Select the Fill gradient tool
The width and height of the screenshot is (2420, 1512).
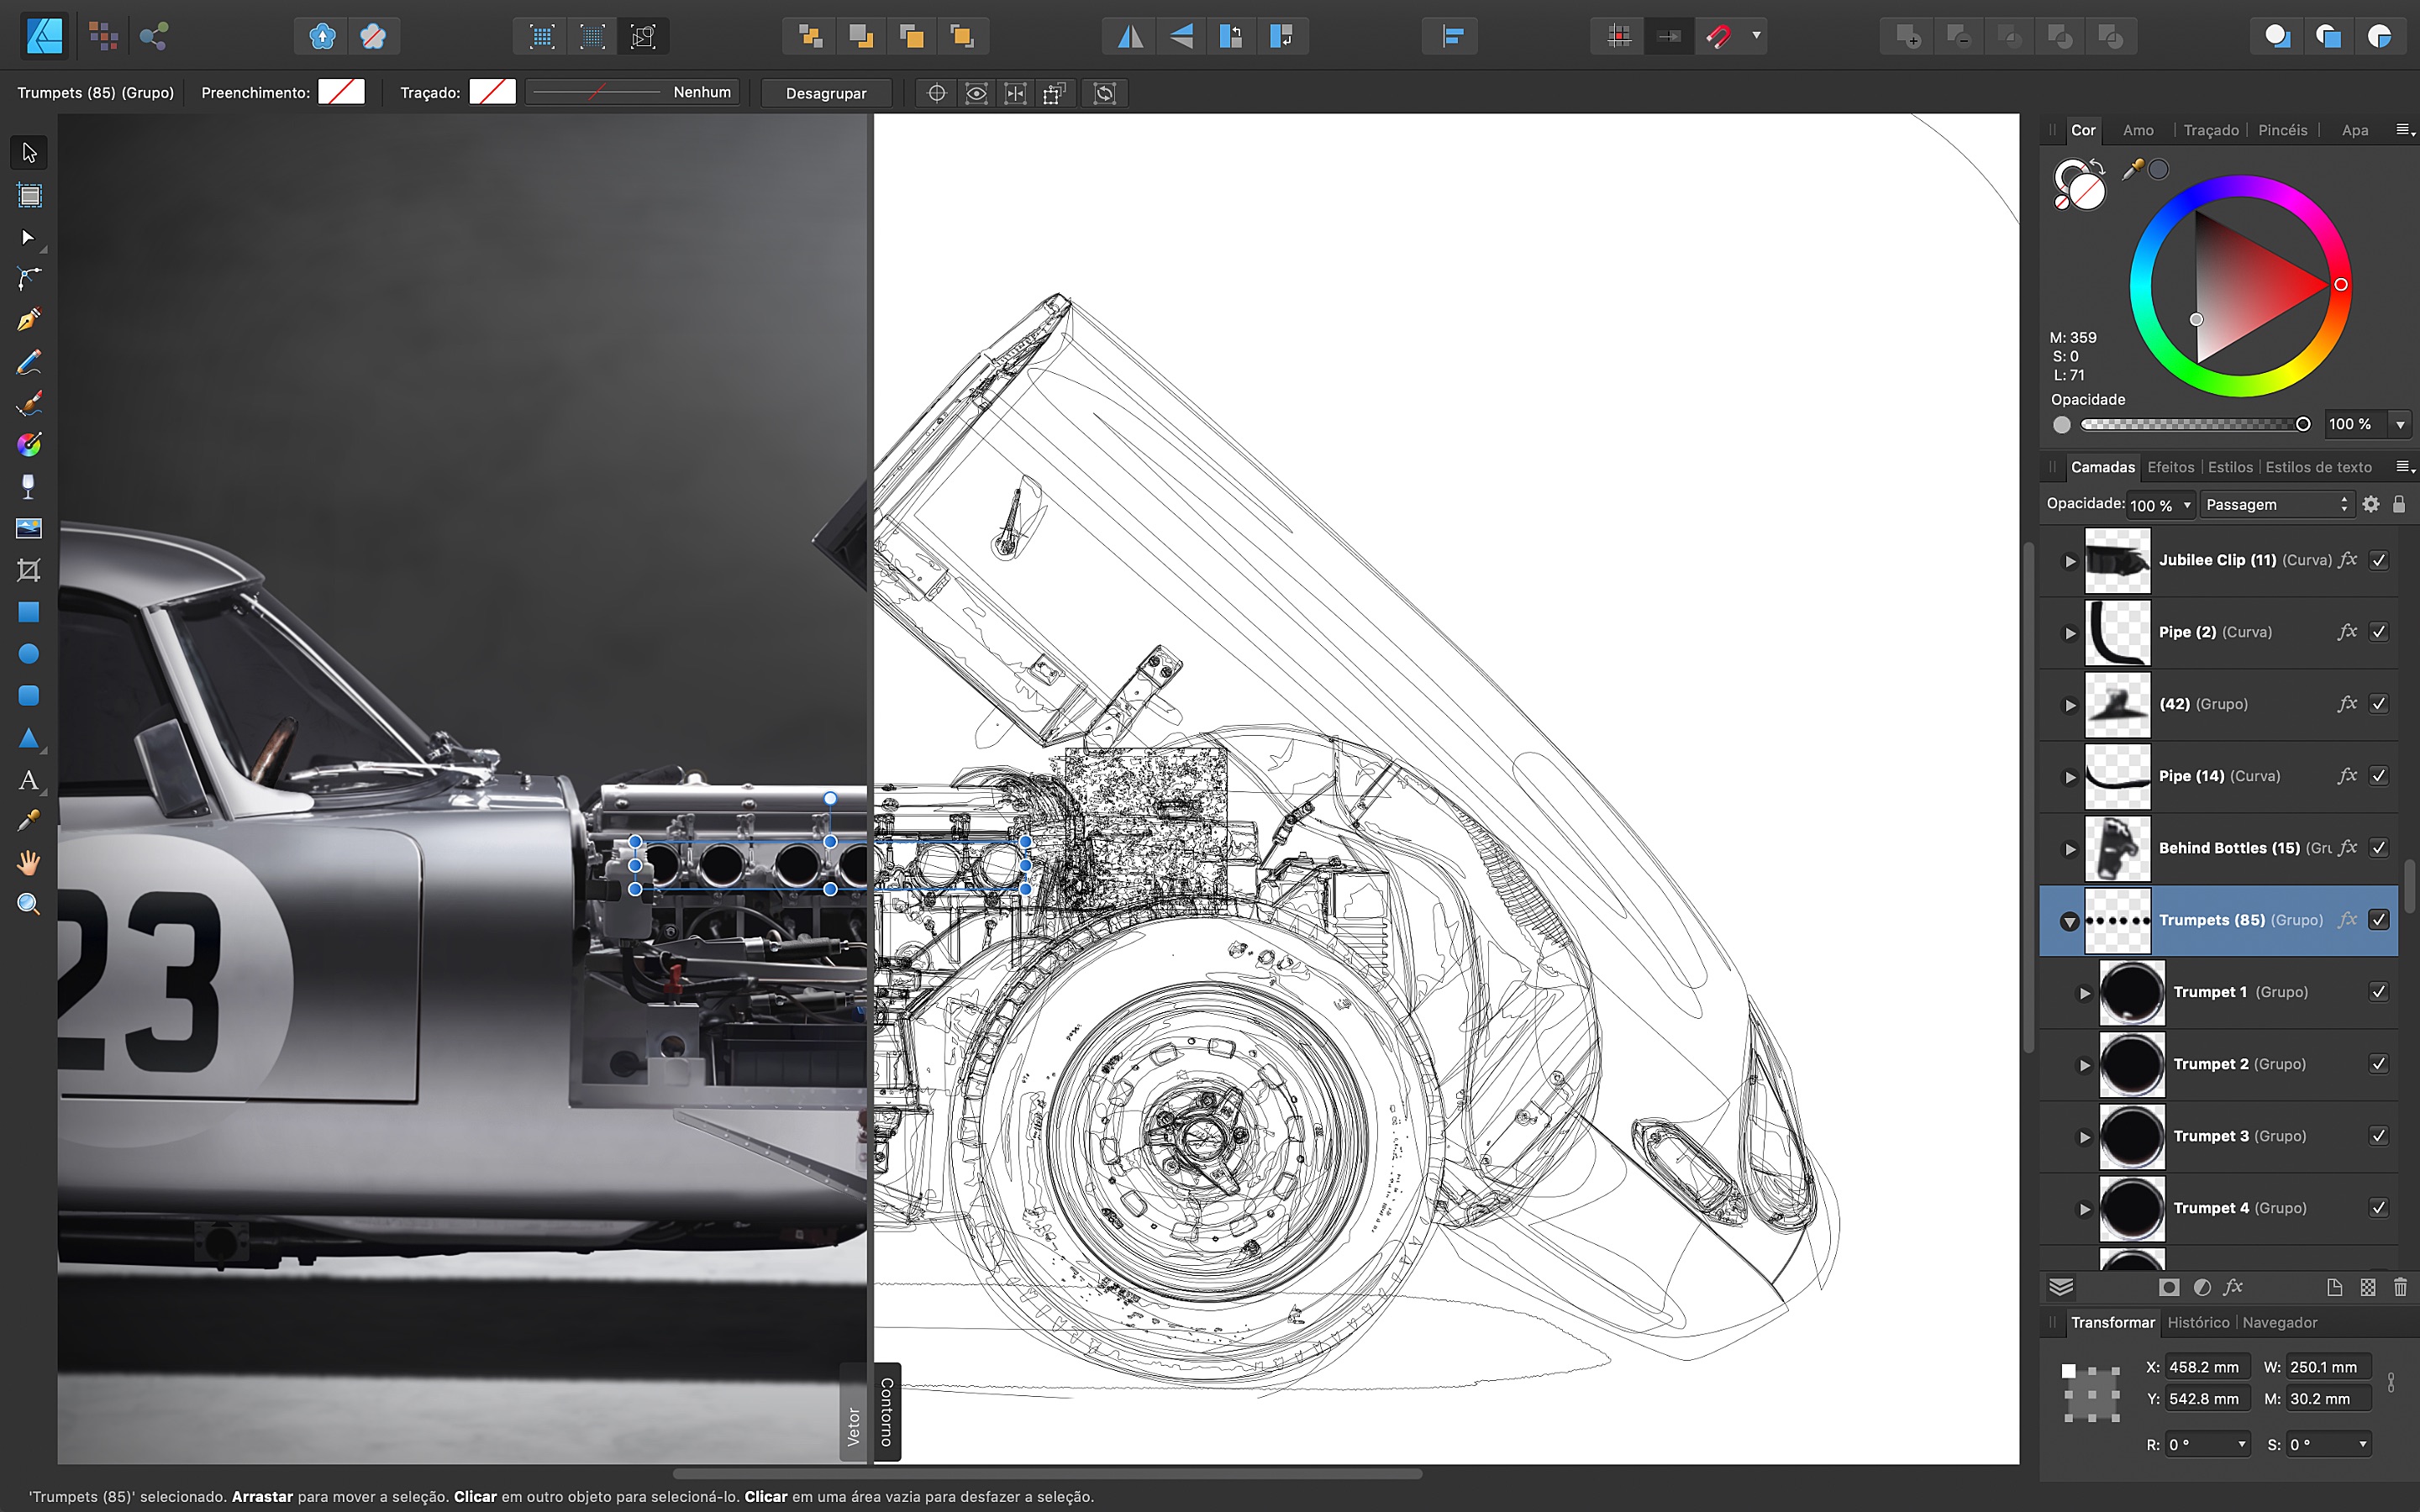[x=29, y=445]
